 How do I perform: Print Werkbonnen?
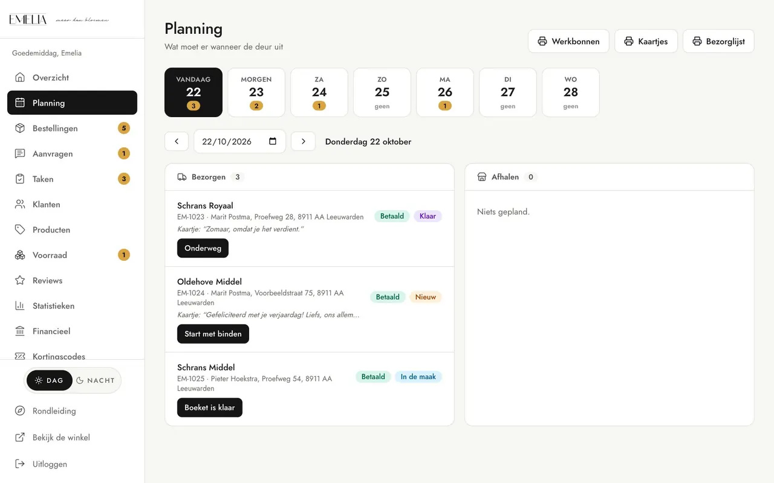[x=568, y=41]
